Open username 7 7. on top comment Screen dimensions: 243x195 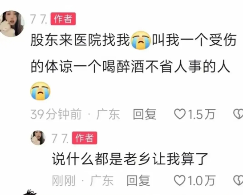[39, 19]
